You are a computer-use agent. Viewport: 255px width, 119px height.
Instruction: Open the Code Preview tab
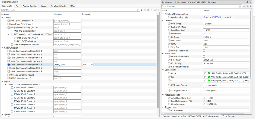click(x=229, y=116)
